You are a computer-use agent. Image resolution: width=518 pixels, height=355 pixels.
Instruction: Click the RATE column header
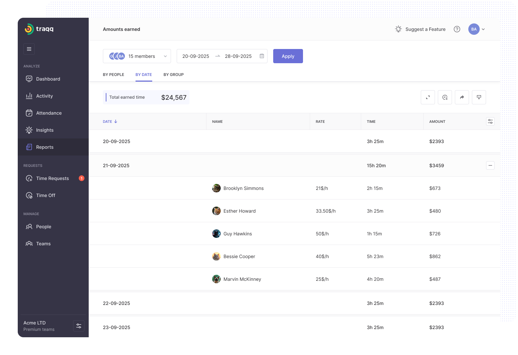click(x=320, y=121)
